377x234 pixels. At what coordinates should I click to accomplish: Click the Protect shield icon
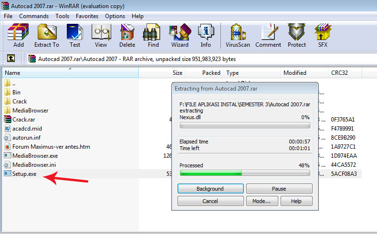(x=297, y=31)
